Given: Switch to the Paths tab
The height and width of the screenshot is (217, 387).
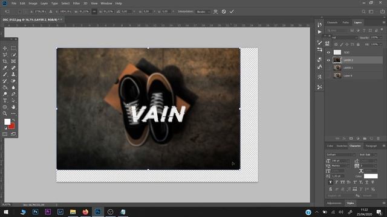Looking at the screenshot, I should [x=345, y=22].
